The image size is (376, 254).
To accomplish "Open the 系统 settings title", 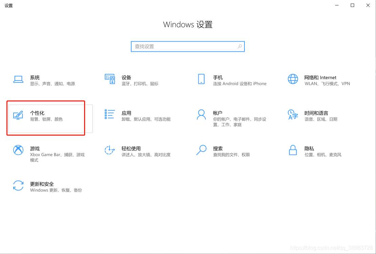I will pos(35,77).
